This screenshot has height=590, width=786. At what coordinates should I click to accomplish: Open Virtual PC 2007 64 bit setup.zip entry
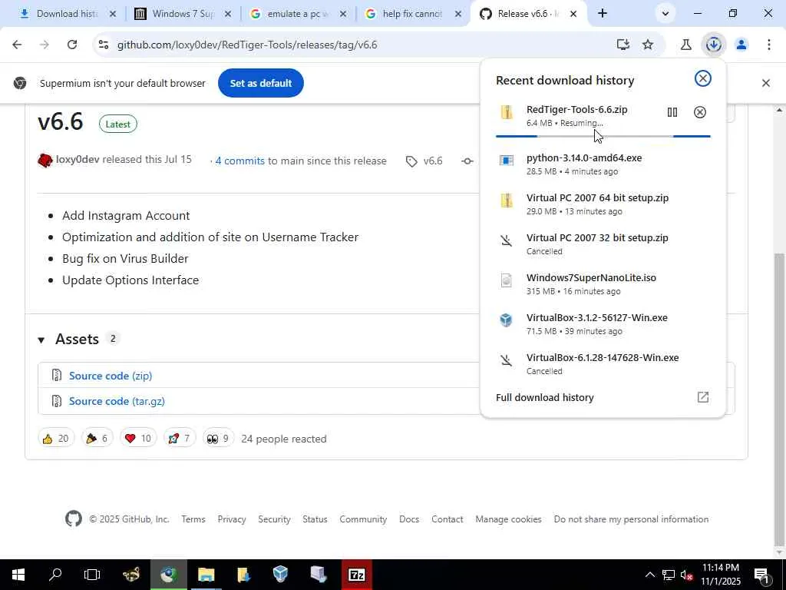coord(603,204)
